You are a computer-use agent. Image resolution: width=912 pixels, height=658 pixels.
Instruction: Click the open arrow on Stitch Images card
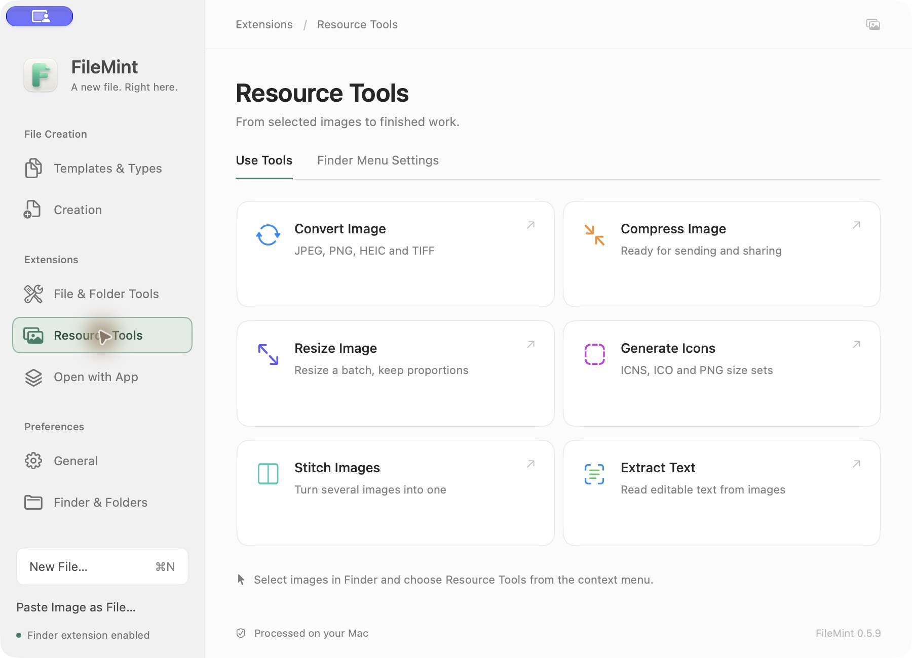click(530, 464)
